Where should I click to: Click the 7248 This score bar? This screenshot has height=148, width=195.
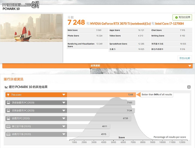tap(101, 95)
